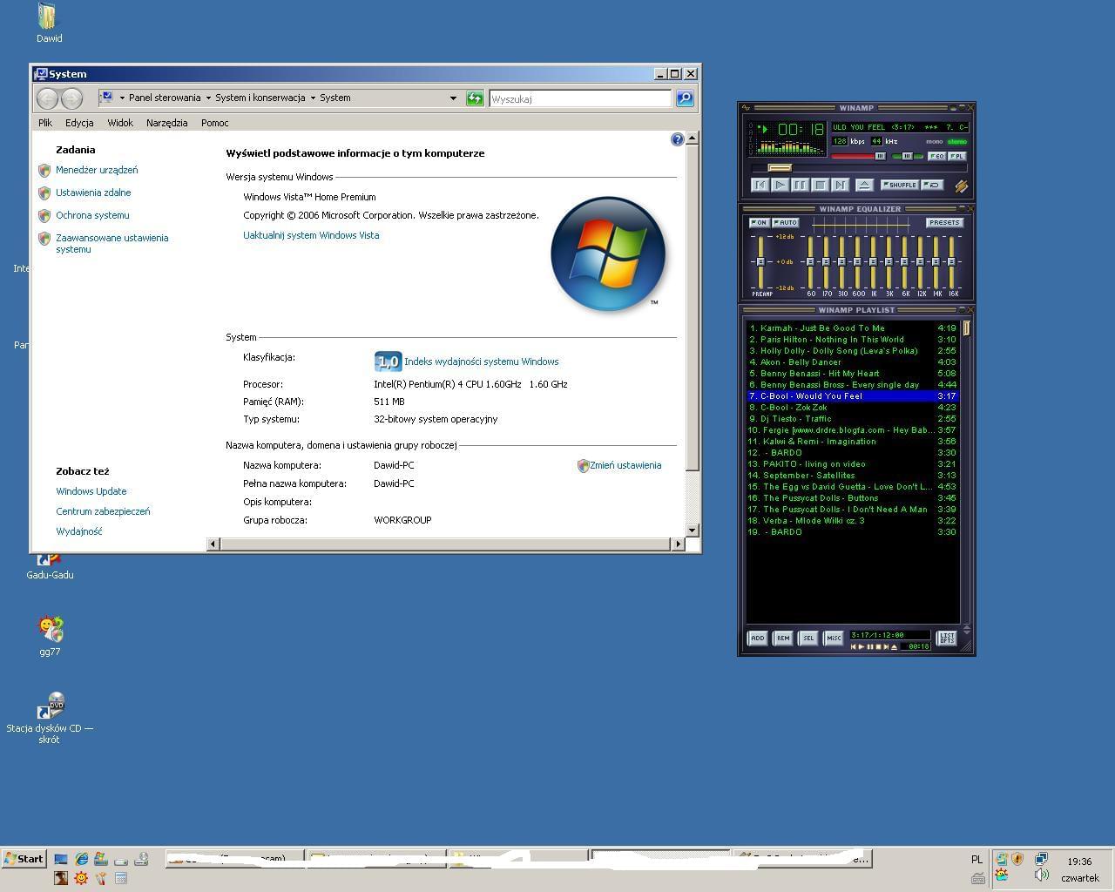This screenshot has width=1115, height=892.
Task: Select playlist track Karmah - Just Be Good To Me
Action: coord(853,328)
